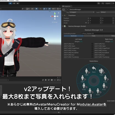Click the Rotation Y field

coord(107,21)
